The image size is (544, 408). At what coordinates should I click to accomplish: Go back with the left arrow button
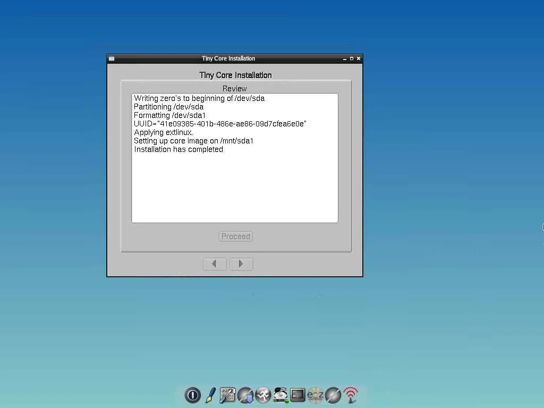click(x=215, y=264)
